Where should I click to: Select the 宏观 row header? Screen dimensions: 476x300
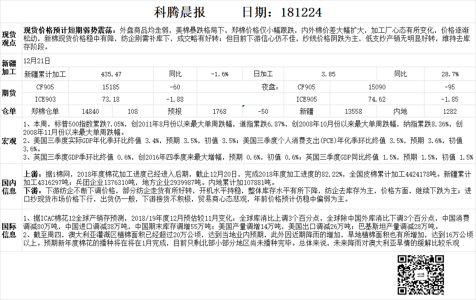(x=9, y=141)
